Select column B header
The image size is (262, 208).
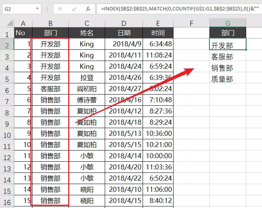51,23
